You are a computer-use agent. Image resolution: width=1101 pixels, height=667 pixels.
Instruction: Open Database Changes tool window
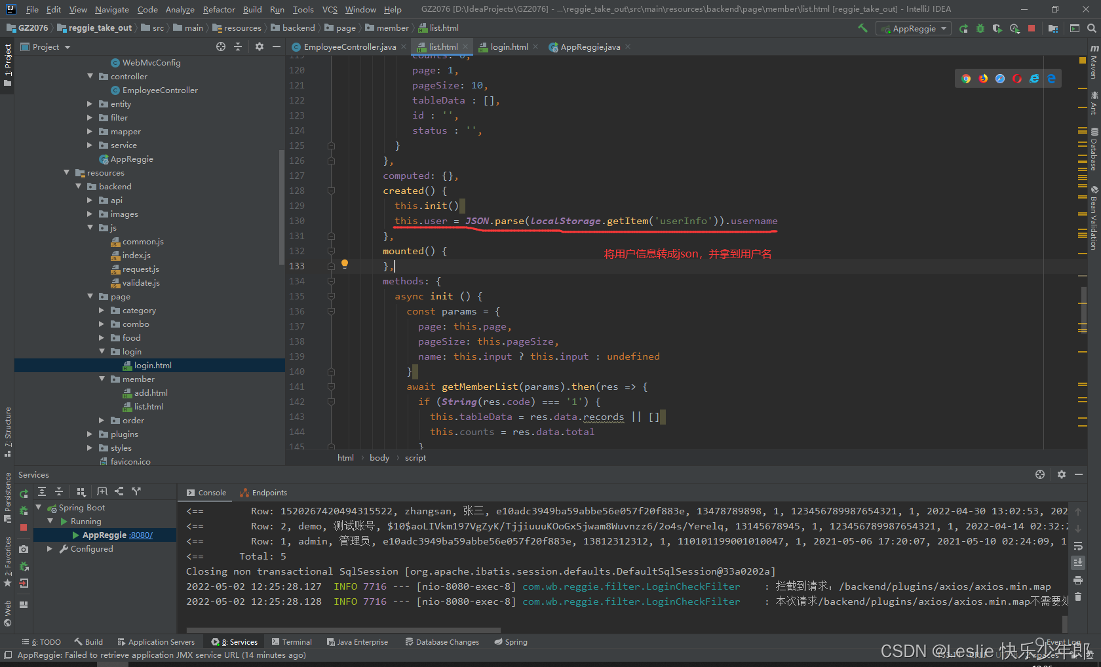[442, 642]
